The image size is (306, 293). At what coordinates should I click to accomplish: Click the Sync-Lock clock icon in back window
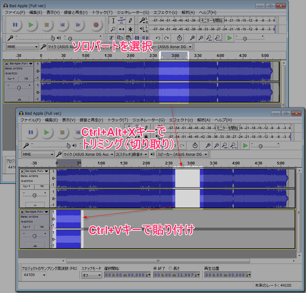click(179, 38)
